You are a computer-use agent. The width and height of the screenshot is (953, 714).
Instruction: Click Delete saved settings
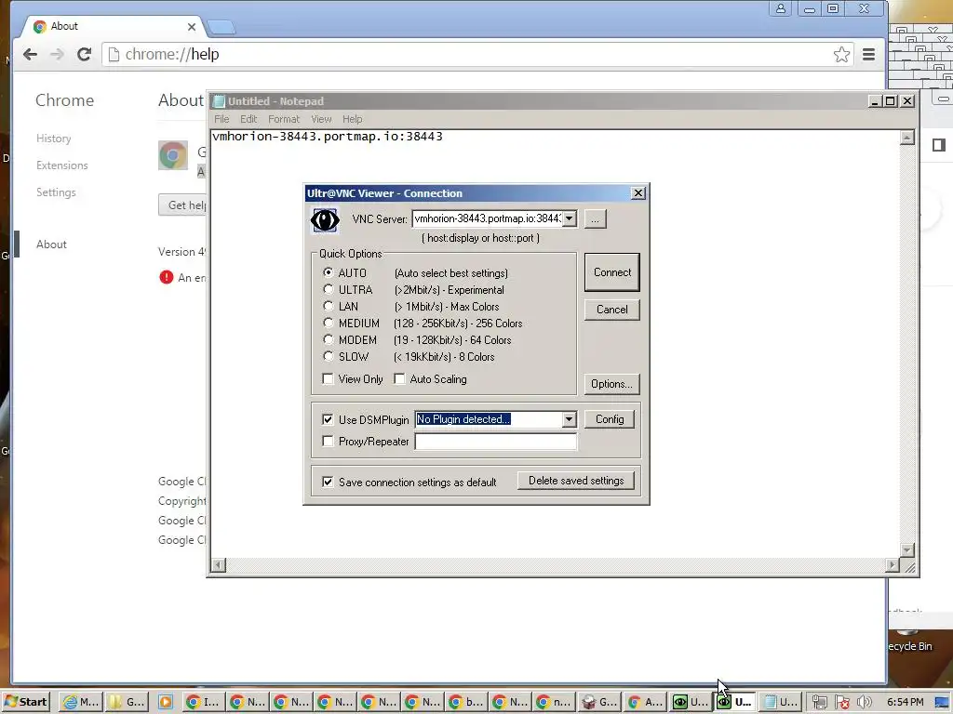(x=576, y=481)
